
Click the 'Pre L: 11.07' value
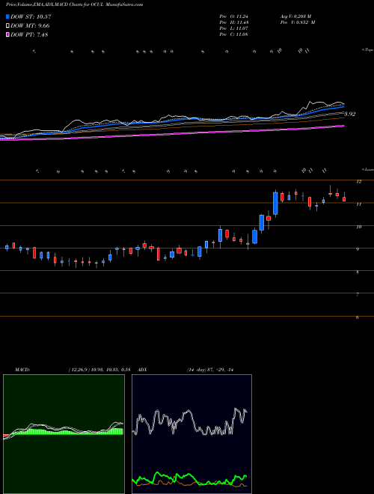235,28
